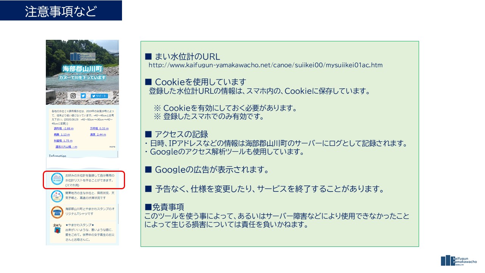This screenshot has height=273, width=485.
Task: Click the Kanto console round icon
Action: 57,196
